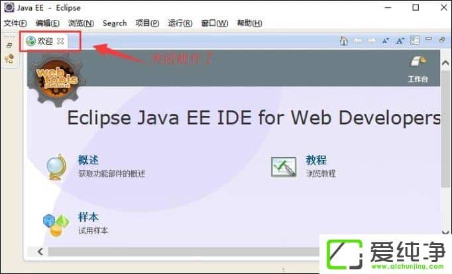Click the vertical scrollbar up arrow
Image resolution: width=452 pixels, height=274 pixels.
445,63
